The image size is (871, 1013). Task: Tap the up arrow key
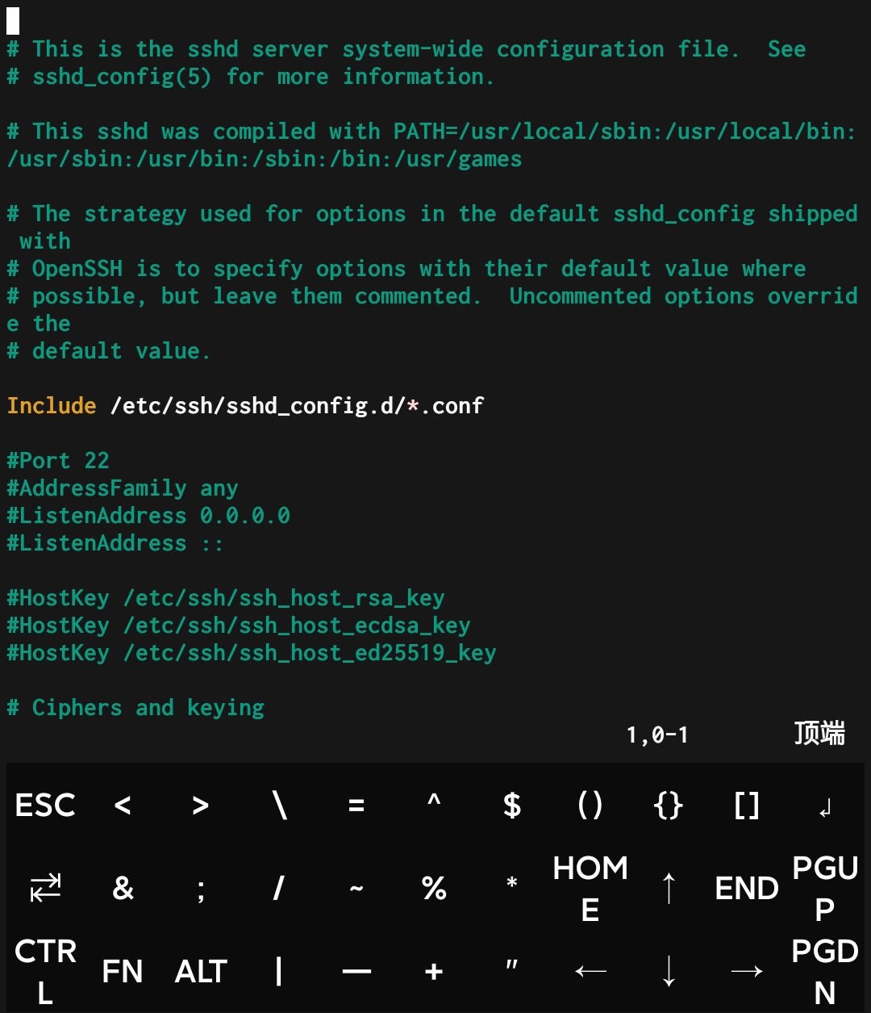click(x=669, y=888)
